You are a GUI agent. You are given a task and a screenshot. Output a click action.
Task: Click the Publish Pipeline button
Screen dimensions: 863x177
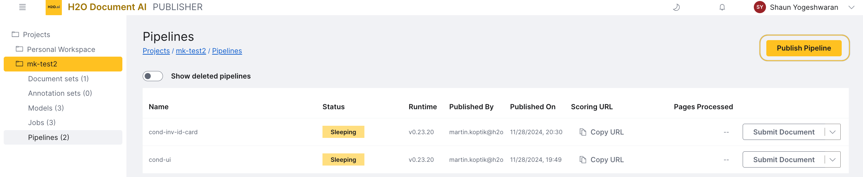pyautogui.click(x=804, y=48)
